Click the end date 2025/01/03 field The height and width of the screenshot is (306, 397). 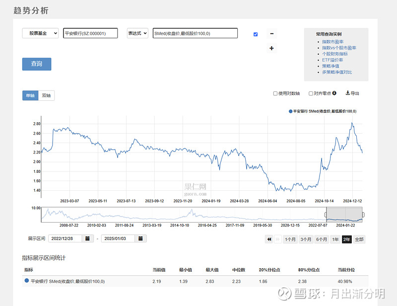(118, 238)
